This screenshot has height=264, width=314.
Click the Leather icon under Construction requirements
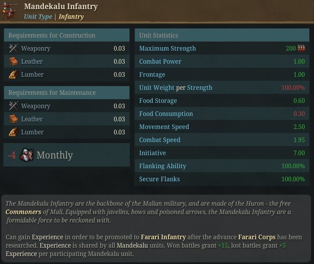(x=13, y=61)
